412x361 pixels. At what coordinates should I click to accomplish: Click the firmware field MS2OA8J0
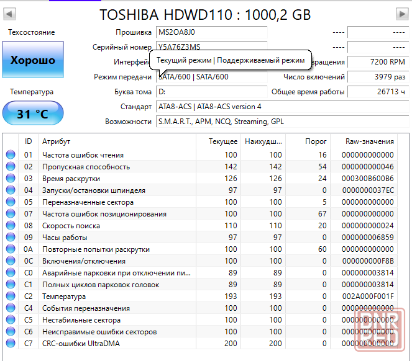tap(211, 32)
